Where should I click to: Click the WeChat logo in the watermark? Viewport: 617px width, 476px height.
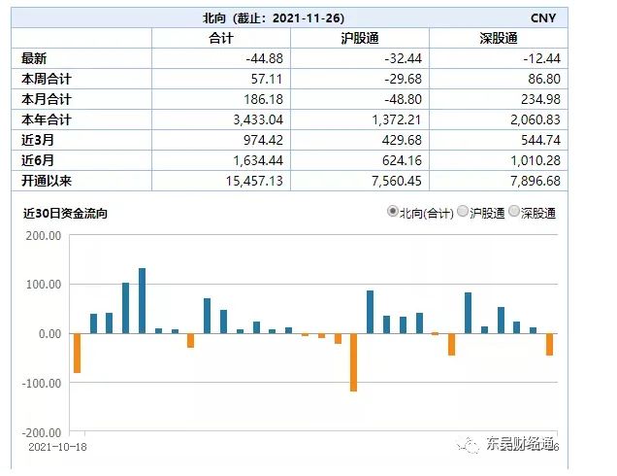[x=469, y=444]
